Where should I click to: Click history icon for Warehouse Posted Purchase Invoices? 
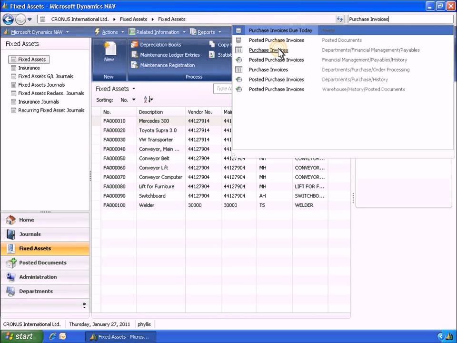(238, 89)
